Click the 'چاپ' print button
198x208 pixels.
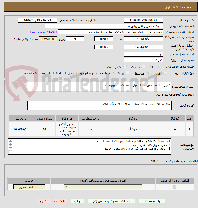(x=77, y=201)
